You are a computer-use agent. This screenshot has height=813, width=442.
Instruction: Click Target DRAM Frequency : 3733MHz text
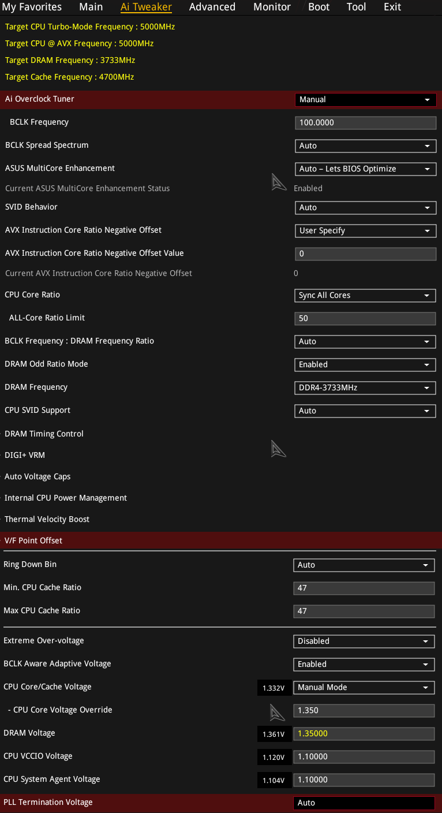point(70,60)
